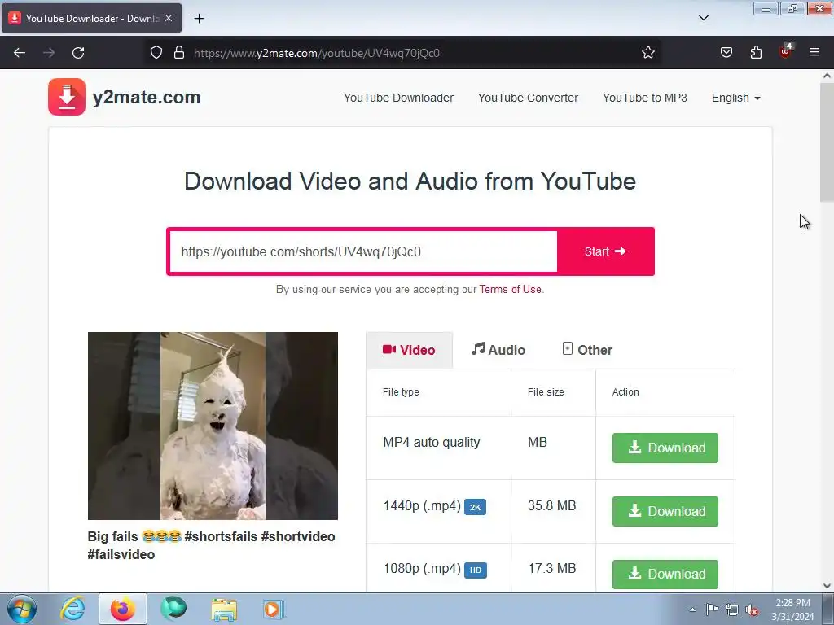Click the HD quality badge
Image resolution: width=834 pixels, height=625 pixels.
476,570
